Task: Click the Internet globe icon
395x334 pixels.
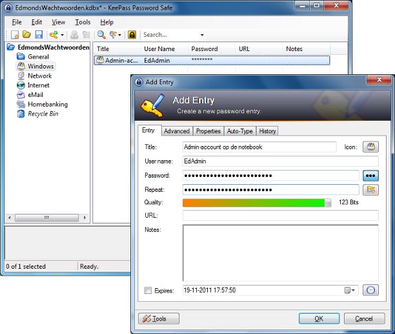Action: tap(21, 85)
